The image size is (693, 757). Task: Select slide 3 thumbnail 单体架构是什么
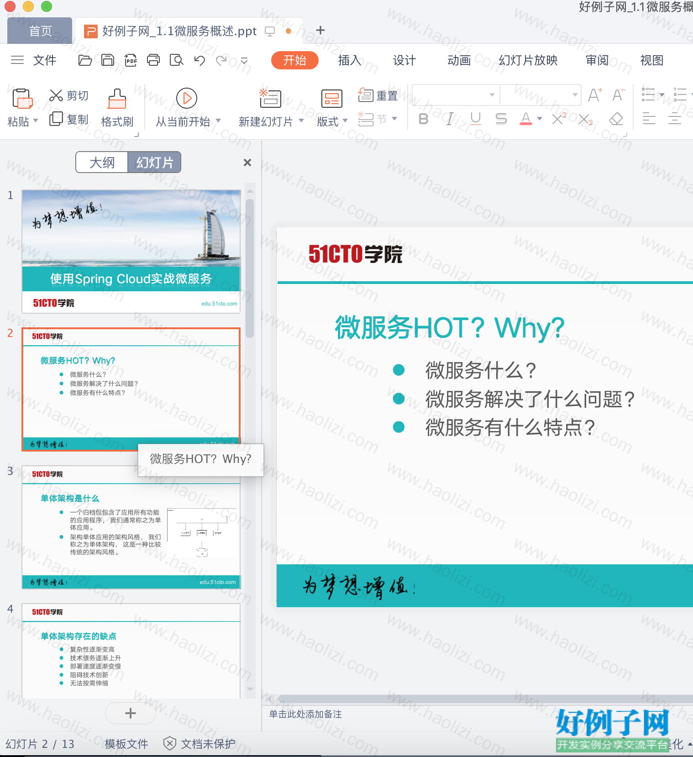(131, 527)
